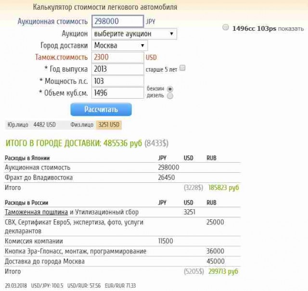Open the 'Таможенная пошлина' link
Image resolution: width=308 pixels, height=291 pixels.
click(x=36, y=212)
